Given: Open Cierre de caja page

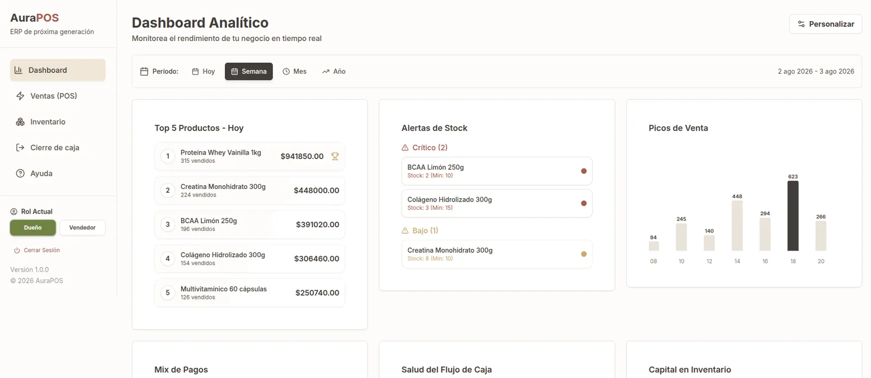Looking at the screenshot, I should pos(58,148).
